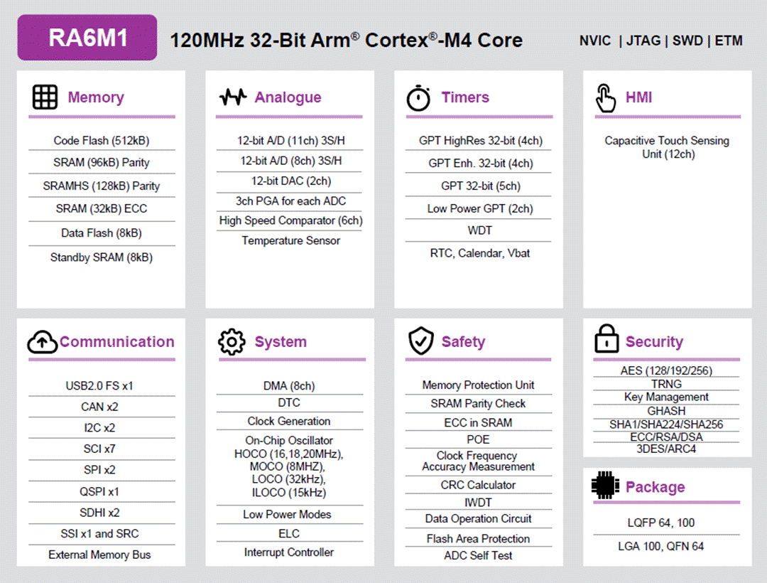Click the Safety shield checkmark icon

420,341
